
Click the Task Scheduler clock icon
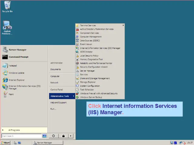click(77, 90)
